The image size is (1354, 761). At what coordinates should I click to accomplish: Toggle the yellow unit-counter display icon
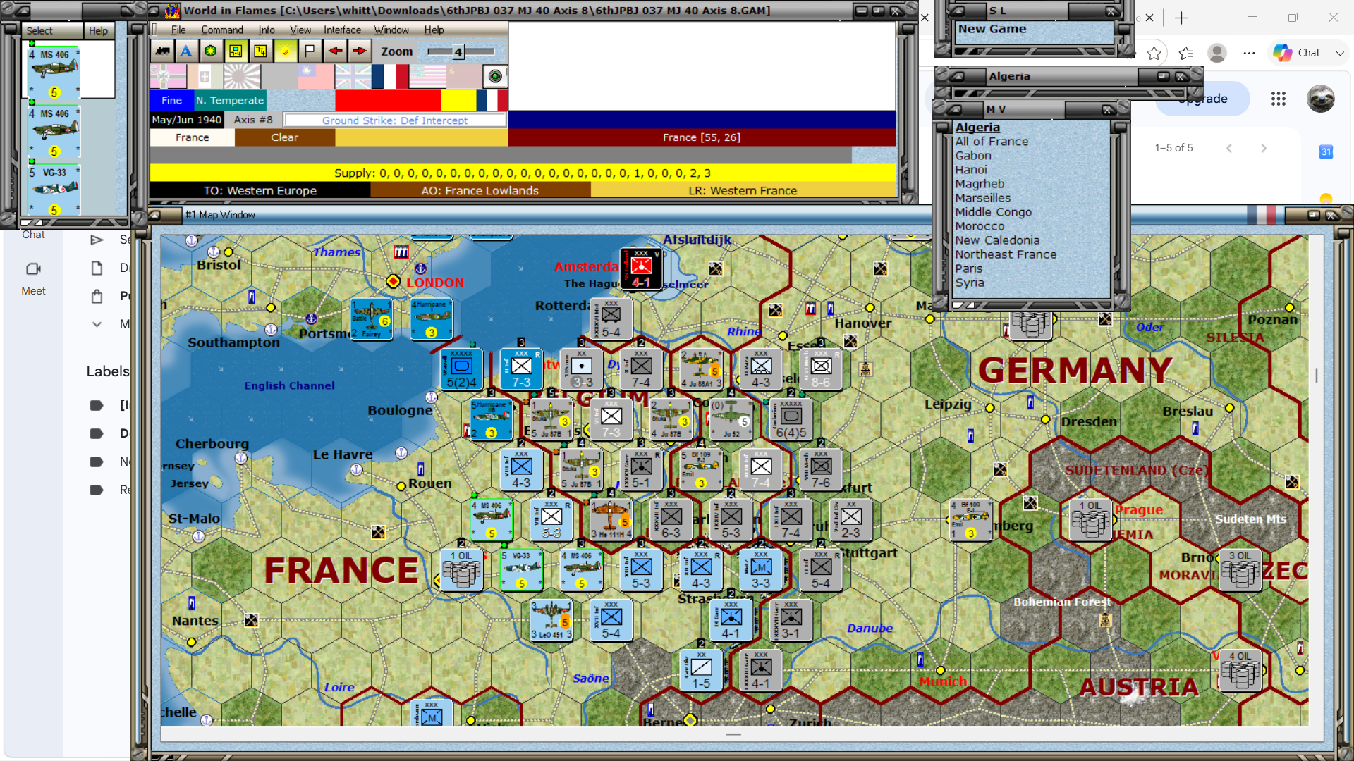pyautogui.click(x=236, y=51)
